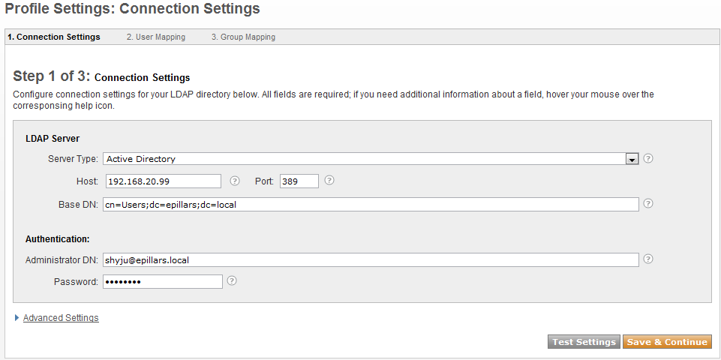
Task: Click the Save & Continue button
Action: point(667,341)
